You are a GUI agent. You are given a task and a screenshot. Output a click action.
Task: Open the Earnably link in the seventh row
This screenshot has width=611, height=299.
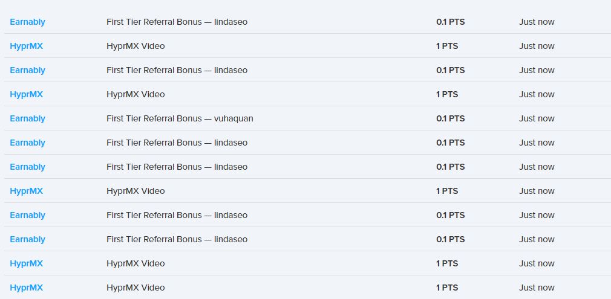pyautogui.click(x=27, y=167)
